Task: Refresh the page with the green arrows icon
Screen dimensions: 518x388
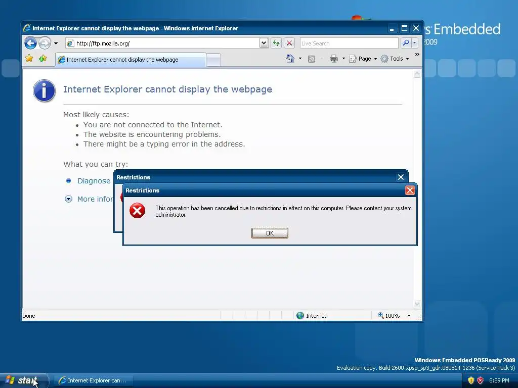Action: click(276, 43)
